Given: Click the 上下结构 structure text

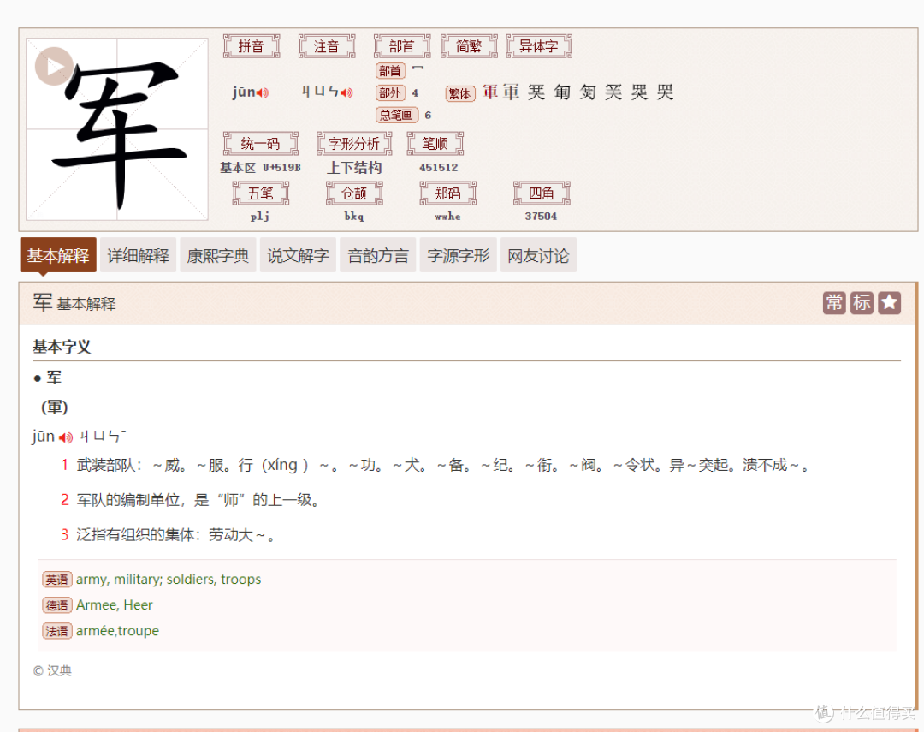Looking at the screenshot, I should pos(354,168).
